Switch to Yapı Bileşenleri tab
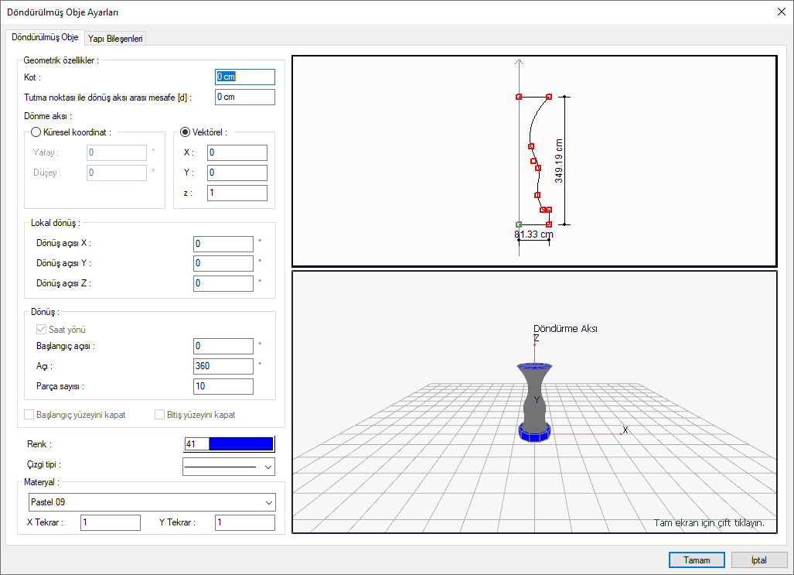 pos(115,39)
